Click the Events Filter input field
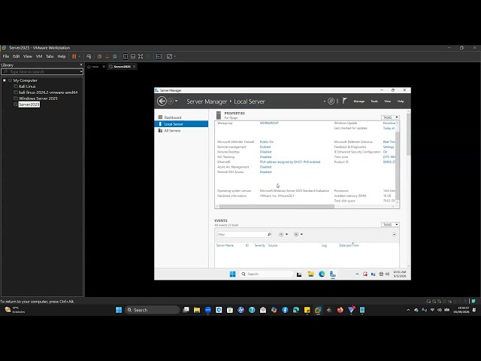481x361 pixels. [x=244, y=235]
